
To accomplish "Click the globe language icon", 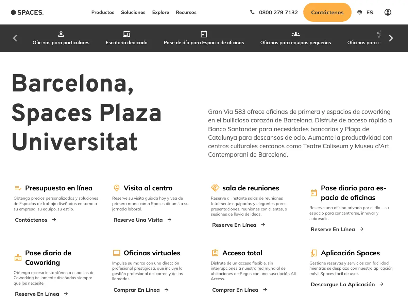I will click(360, 12).
